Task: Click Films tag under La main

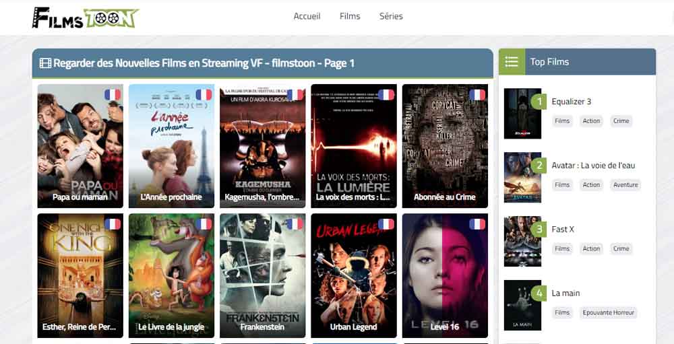Action: pos(562,312)
